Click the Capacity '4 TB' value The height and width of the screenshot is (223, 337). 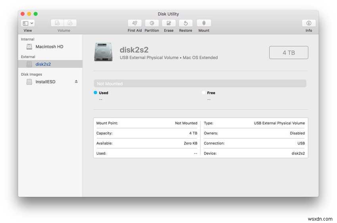point(193,133)
